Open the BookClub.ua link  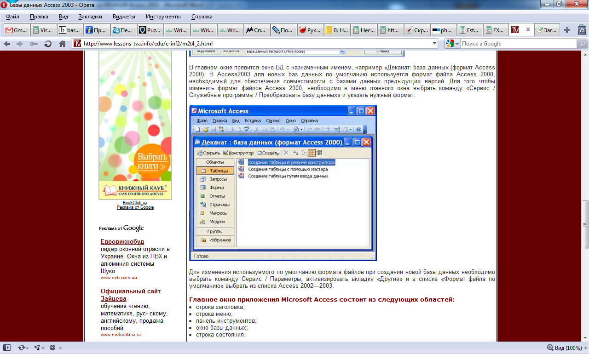[x=135, y=203]
